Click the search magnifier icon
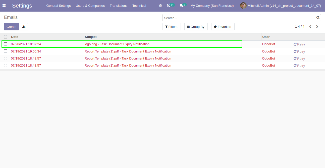The image size is (325, 168). tap(318, 18)
